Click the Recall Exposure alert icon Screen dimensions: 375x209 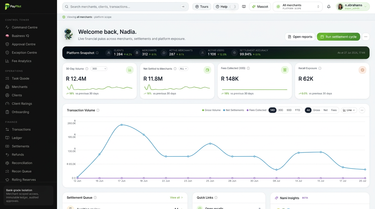tap(362, 70)
